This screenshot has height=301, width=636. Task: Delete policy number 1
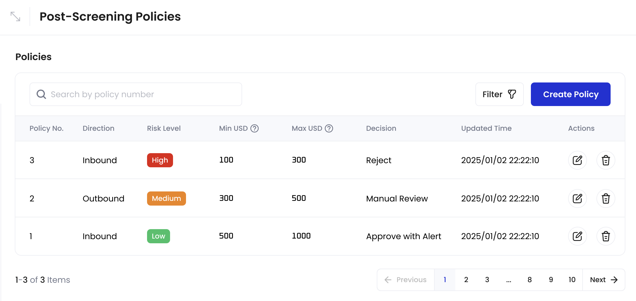click(606, 236)
